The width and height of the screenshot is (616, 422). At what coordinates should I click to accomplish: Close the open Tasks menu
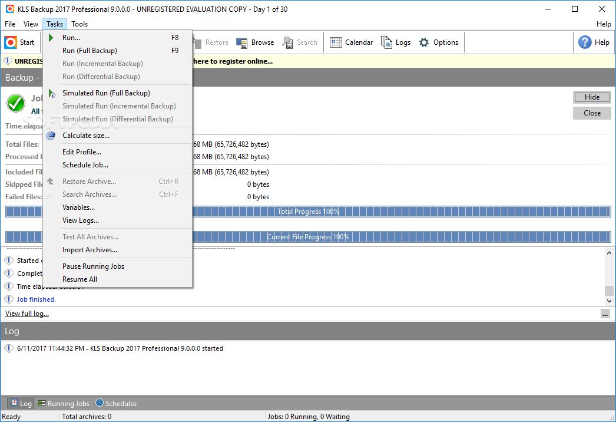55,24
